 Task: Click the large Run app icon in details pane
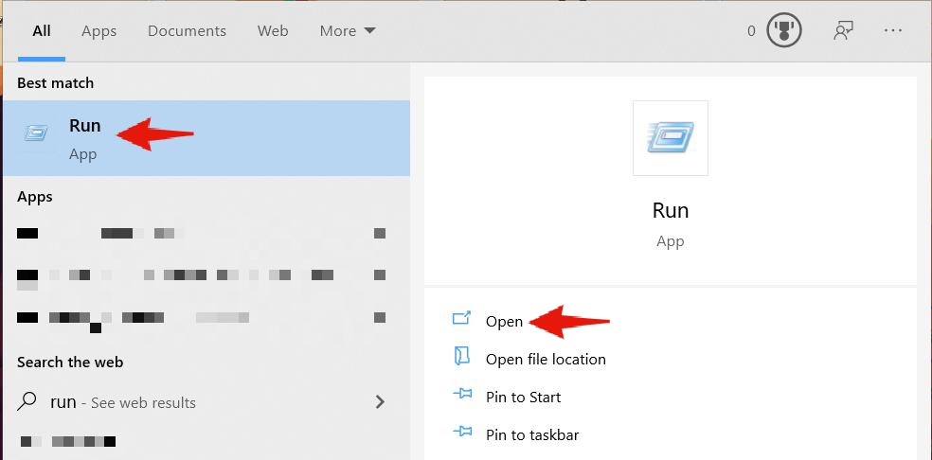[x=670, y=138]
